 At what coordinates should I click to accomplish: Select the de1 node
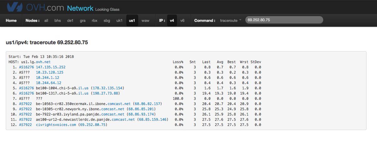(70, 20)
